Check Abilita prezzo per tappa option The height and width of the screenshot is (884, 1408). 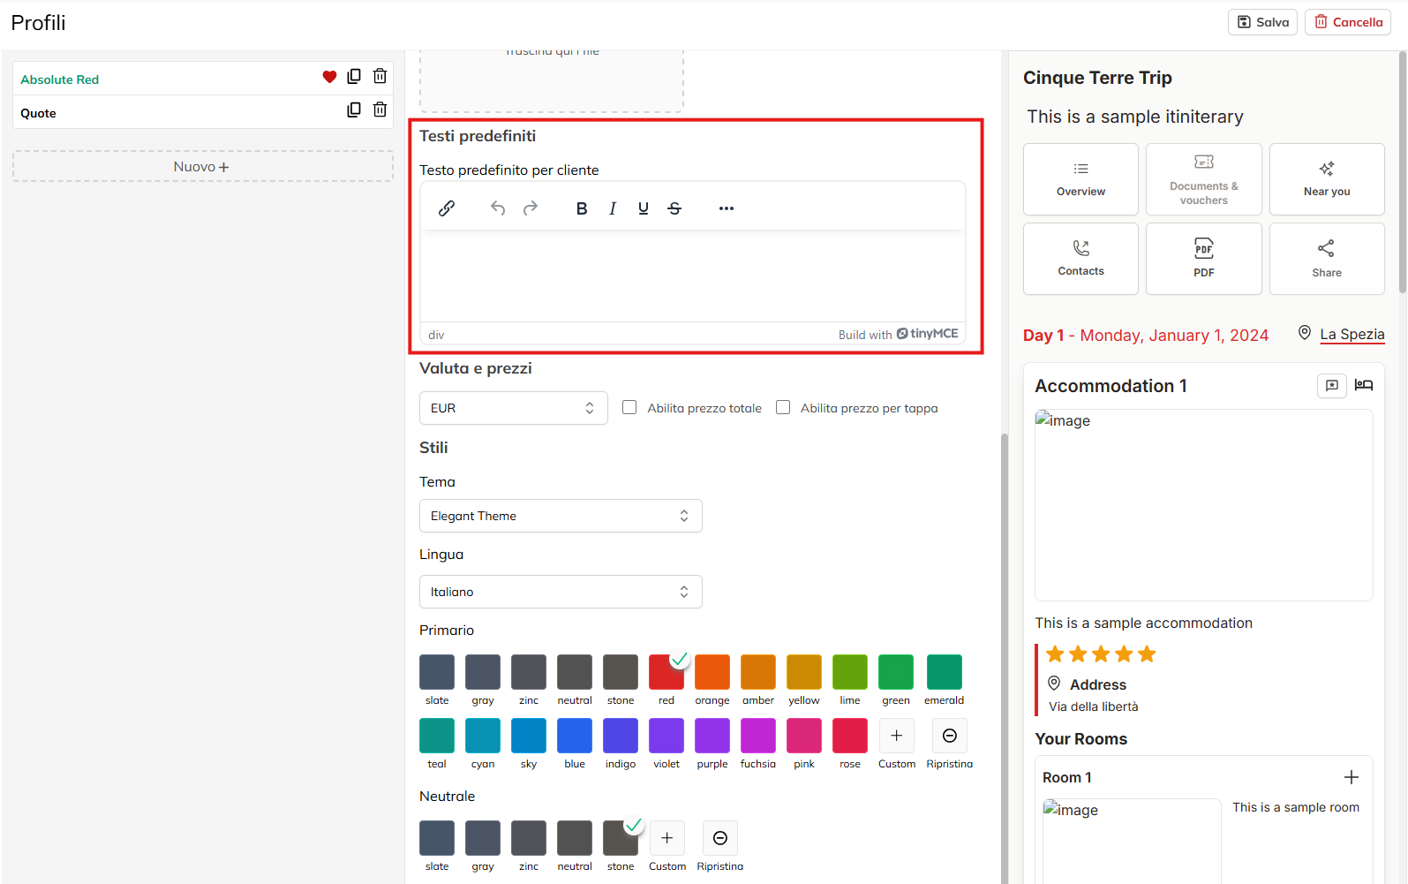[783, 407]
